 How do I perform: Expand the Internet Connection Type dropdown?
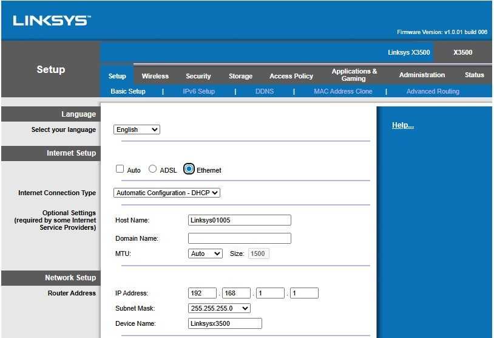[167, 193]
